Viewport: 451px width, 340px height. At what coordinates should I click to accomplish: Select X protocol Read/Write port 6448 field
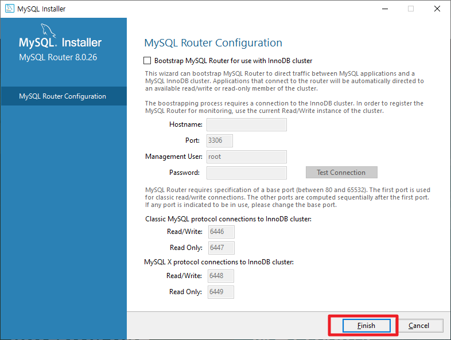tap(220, 276)
